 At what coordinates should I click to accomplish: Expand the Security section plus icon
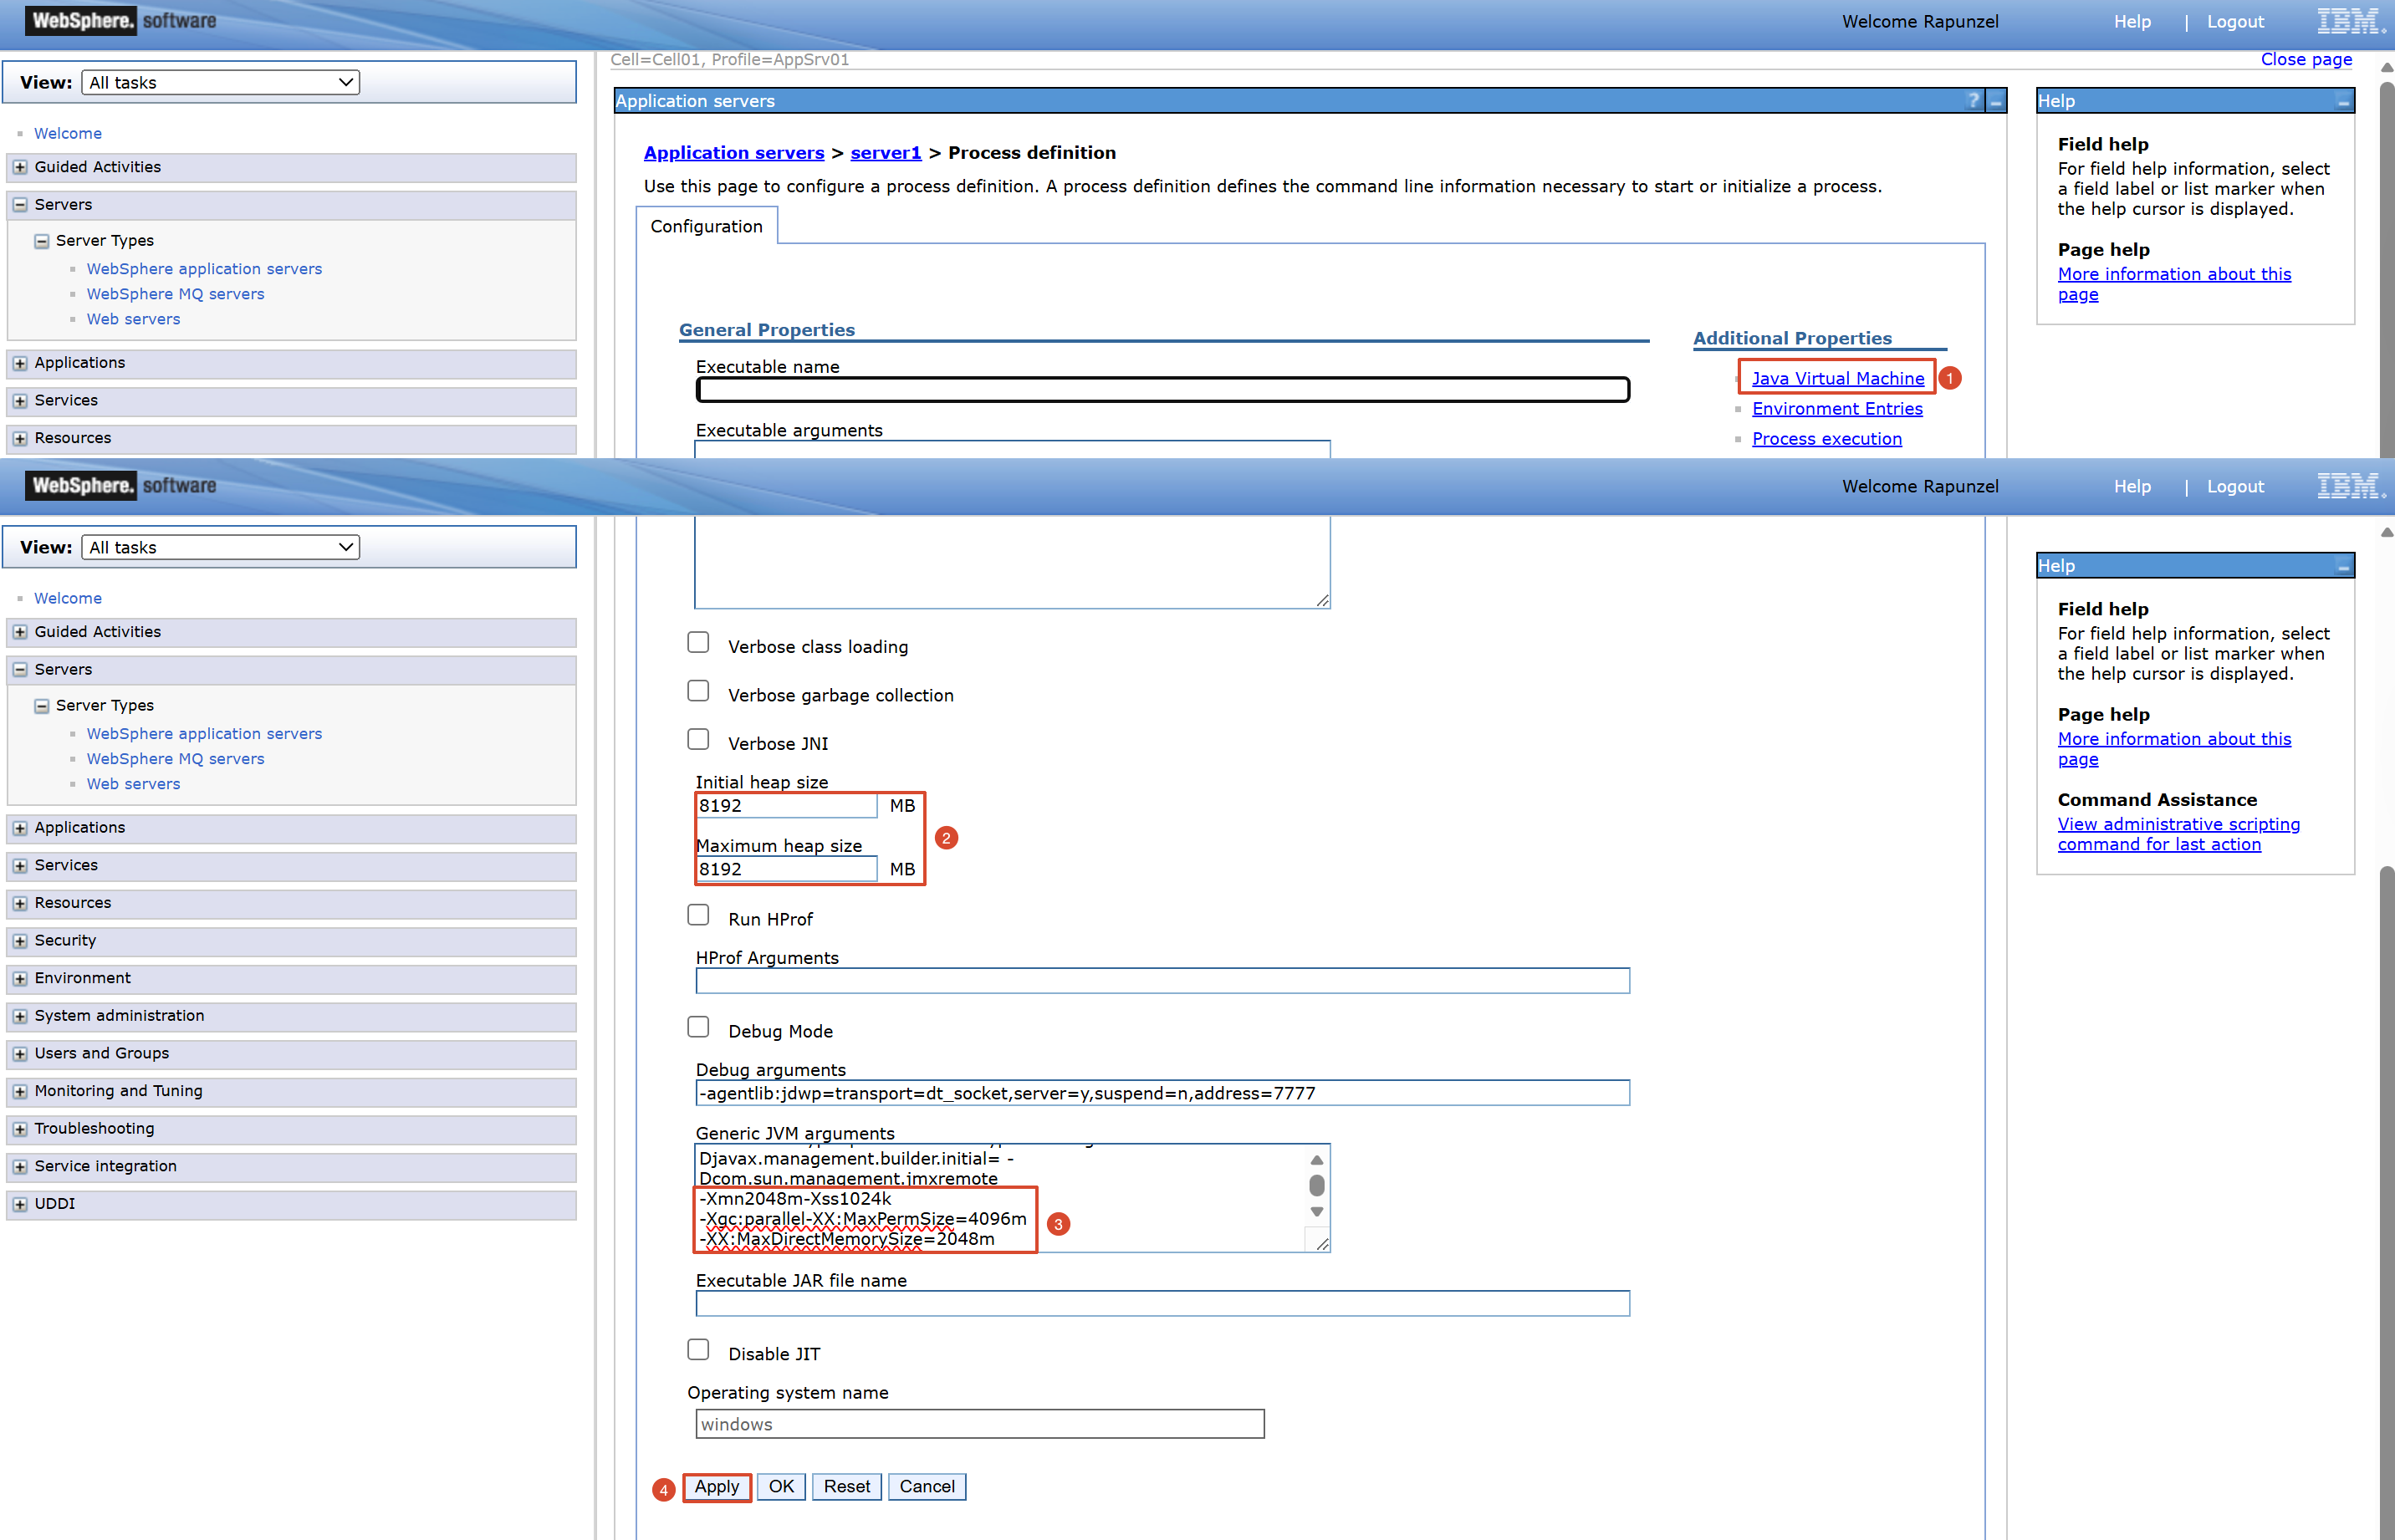pyautogui.click(x=20, y=941)
